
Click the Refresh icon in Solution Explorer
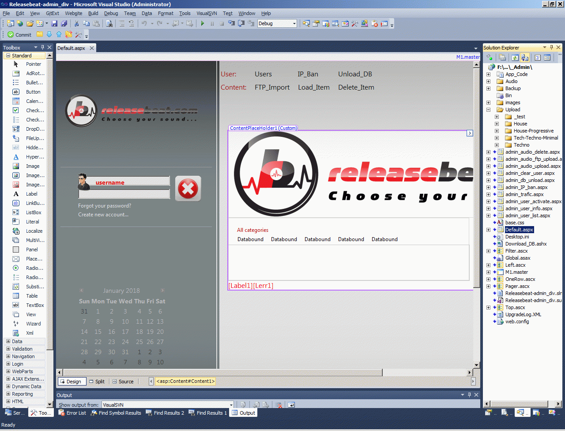pos(515,57)
